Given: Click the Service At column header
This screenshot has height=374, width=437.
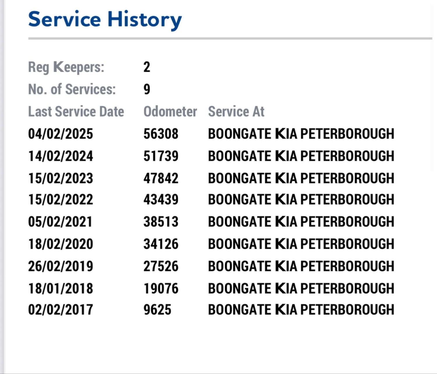Looking at the screenshot, I should click(236, 112).
